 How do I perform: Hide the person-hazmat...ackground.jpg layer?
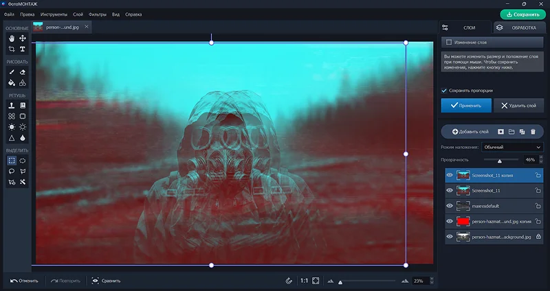[450, 237]
